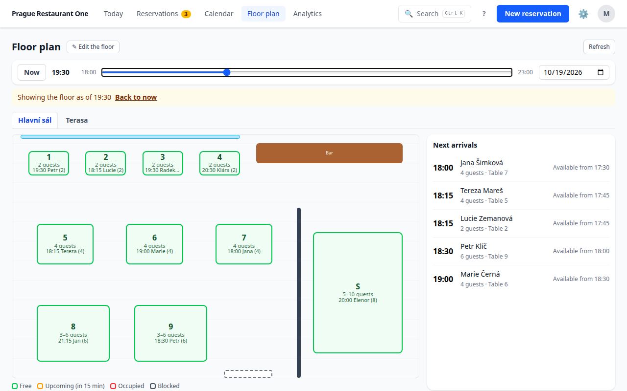Open the help question mark
627x391 pixels.
[x=484, y=14]
